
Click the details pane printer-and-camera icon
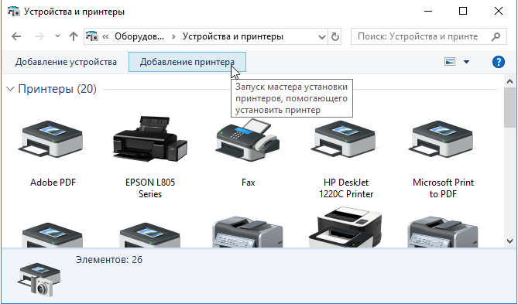coord(39,279)
